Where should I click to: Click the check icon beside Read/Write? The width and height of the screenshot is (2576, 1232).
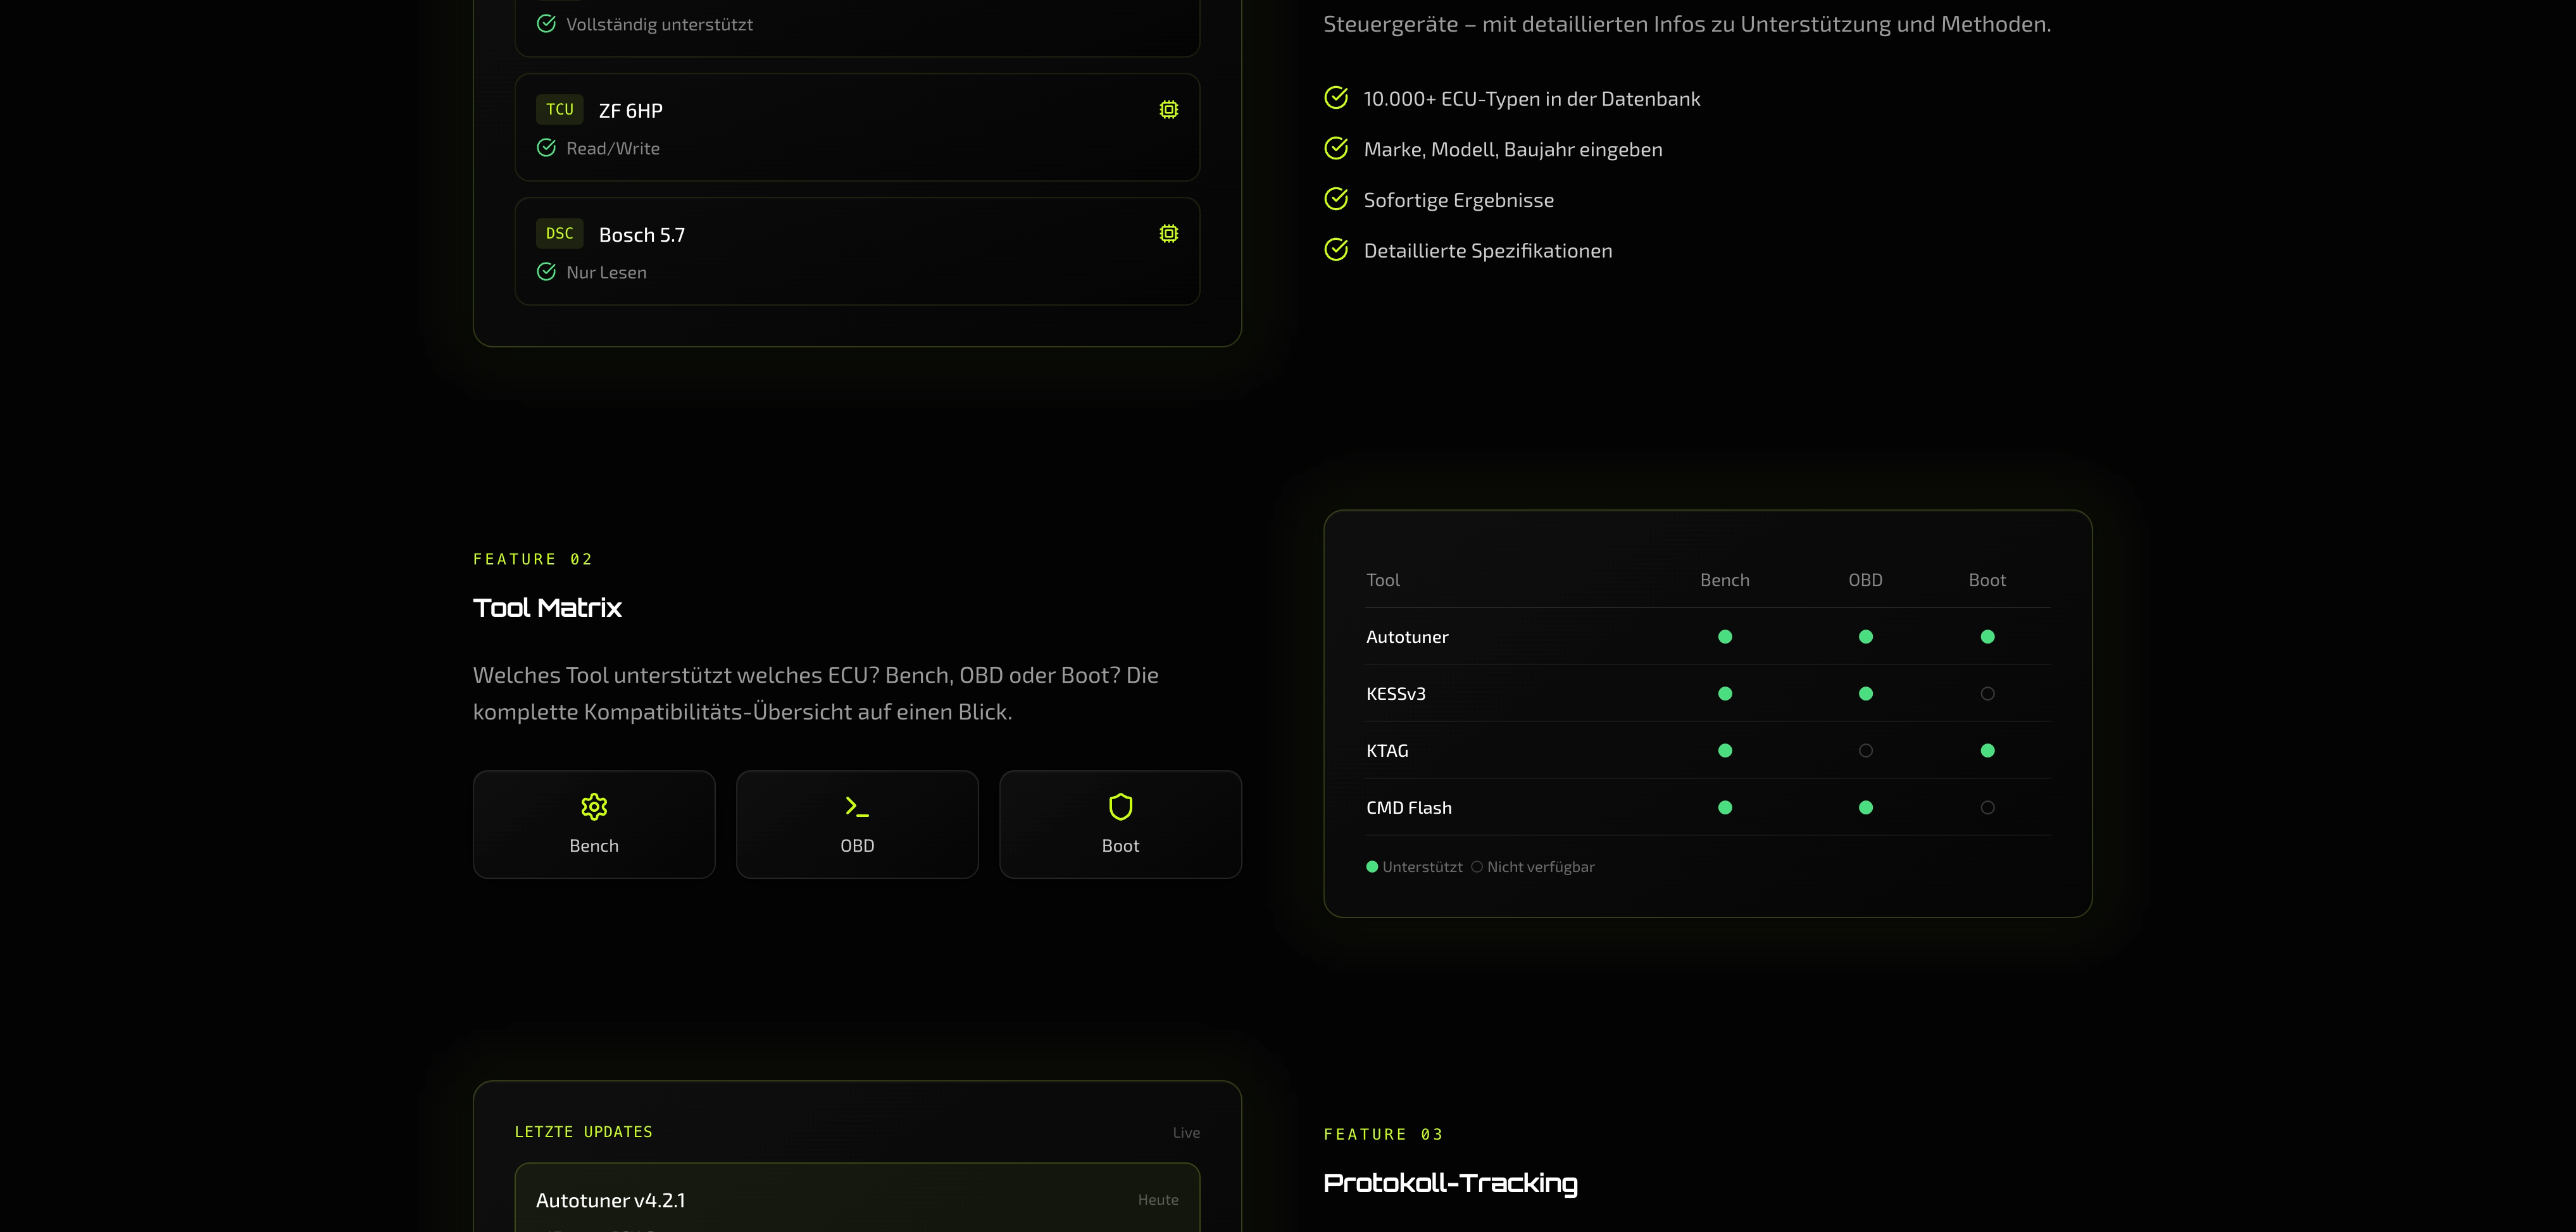tap(546, 148)
